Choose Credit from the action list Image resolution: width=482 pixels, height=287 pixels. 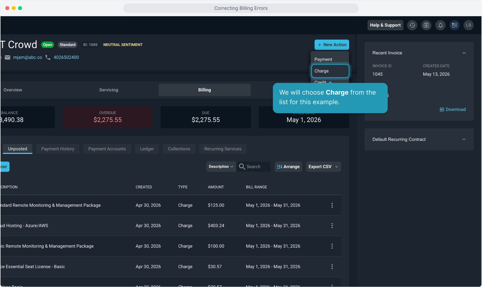(x=320, y=82)
